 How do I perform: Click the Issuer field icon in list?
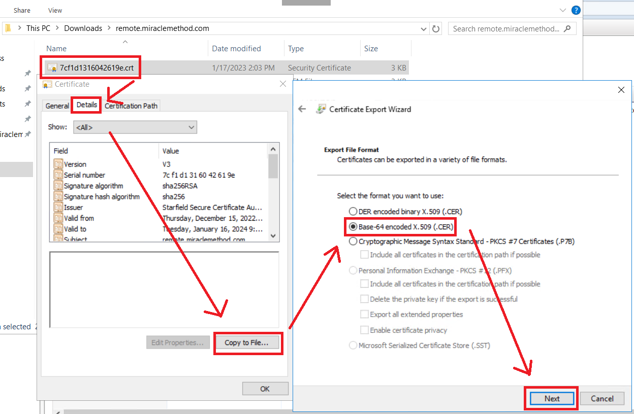point(58,208)
